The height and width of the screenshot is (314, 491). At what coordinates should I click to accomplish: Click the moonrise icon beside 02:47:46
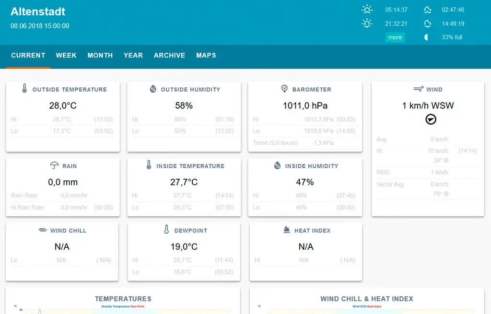427,10
